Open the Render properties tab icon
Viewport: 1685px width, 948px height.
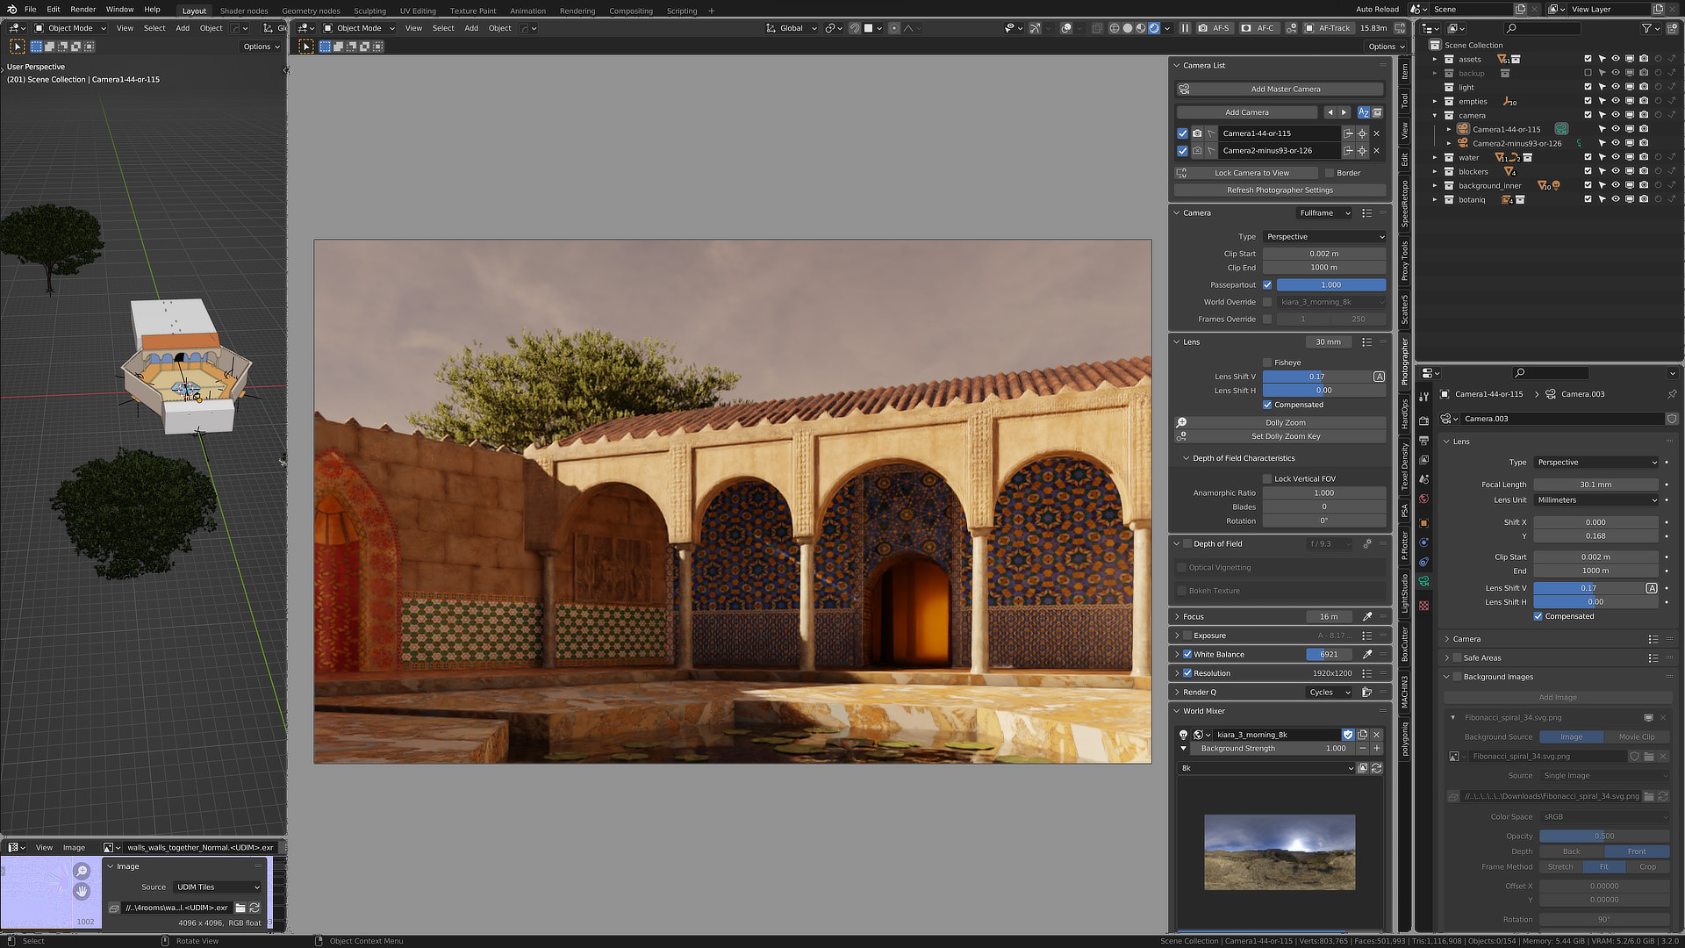click(x=1423, y=421)
